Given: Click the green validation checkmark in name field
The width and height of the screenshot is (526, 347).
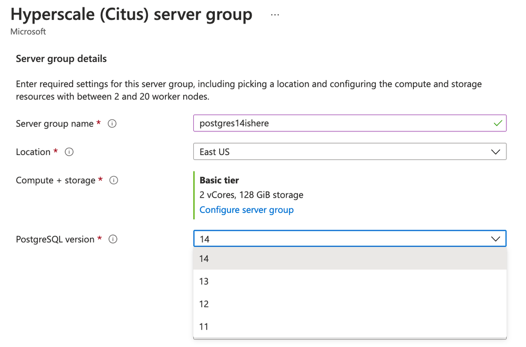Looking at the screenshot, I should (498, 123).
